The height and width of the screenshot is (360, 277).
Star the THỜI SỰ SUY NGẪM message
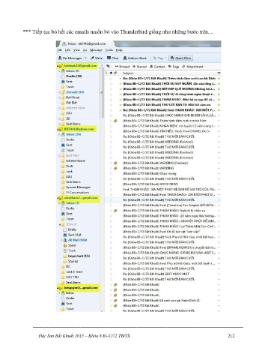click(111, 84)
